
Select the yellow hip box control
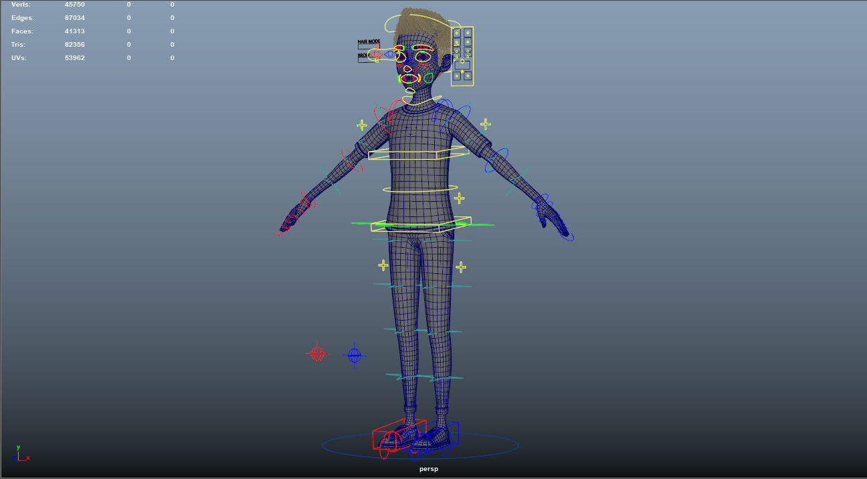tap(421, 224)
